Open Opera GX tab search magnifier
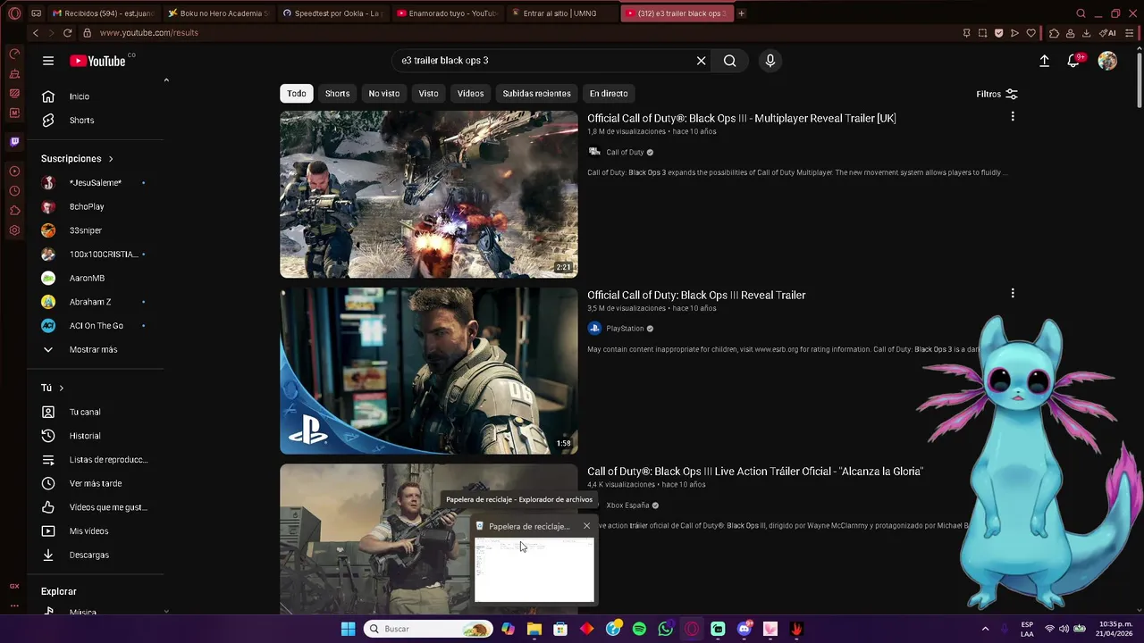Viewport: 1144px width, 643px height. [1081, 13]
